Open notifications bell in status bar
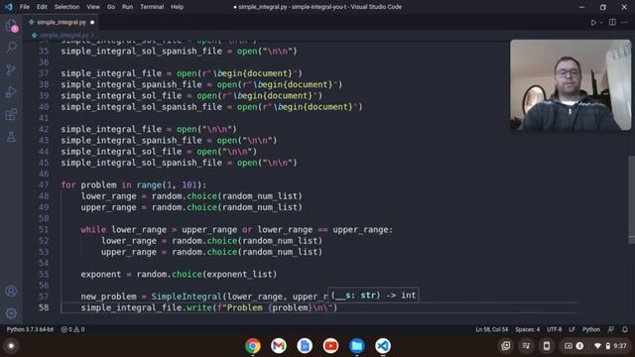Image resolution: width=635 pixels, height=357 pixels. 625,329
